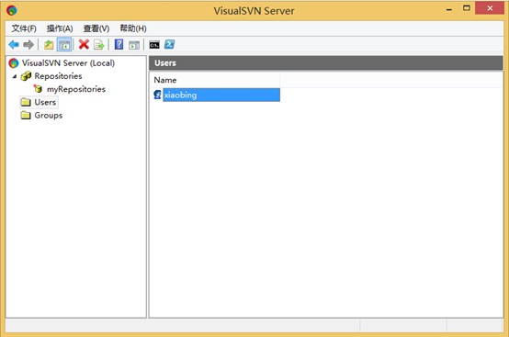Collapse the Repositories tree node
The height and width of the screenshot is (337, 509).
click(x=15, y=76)
